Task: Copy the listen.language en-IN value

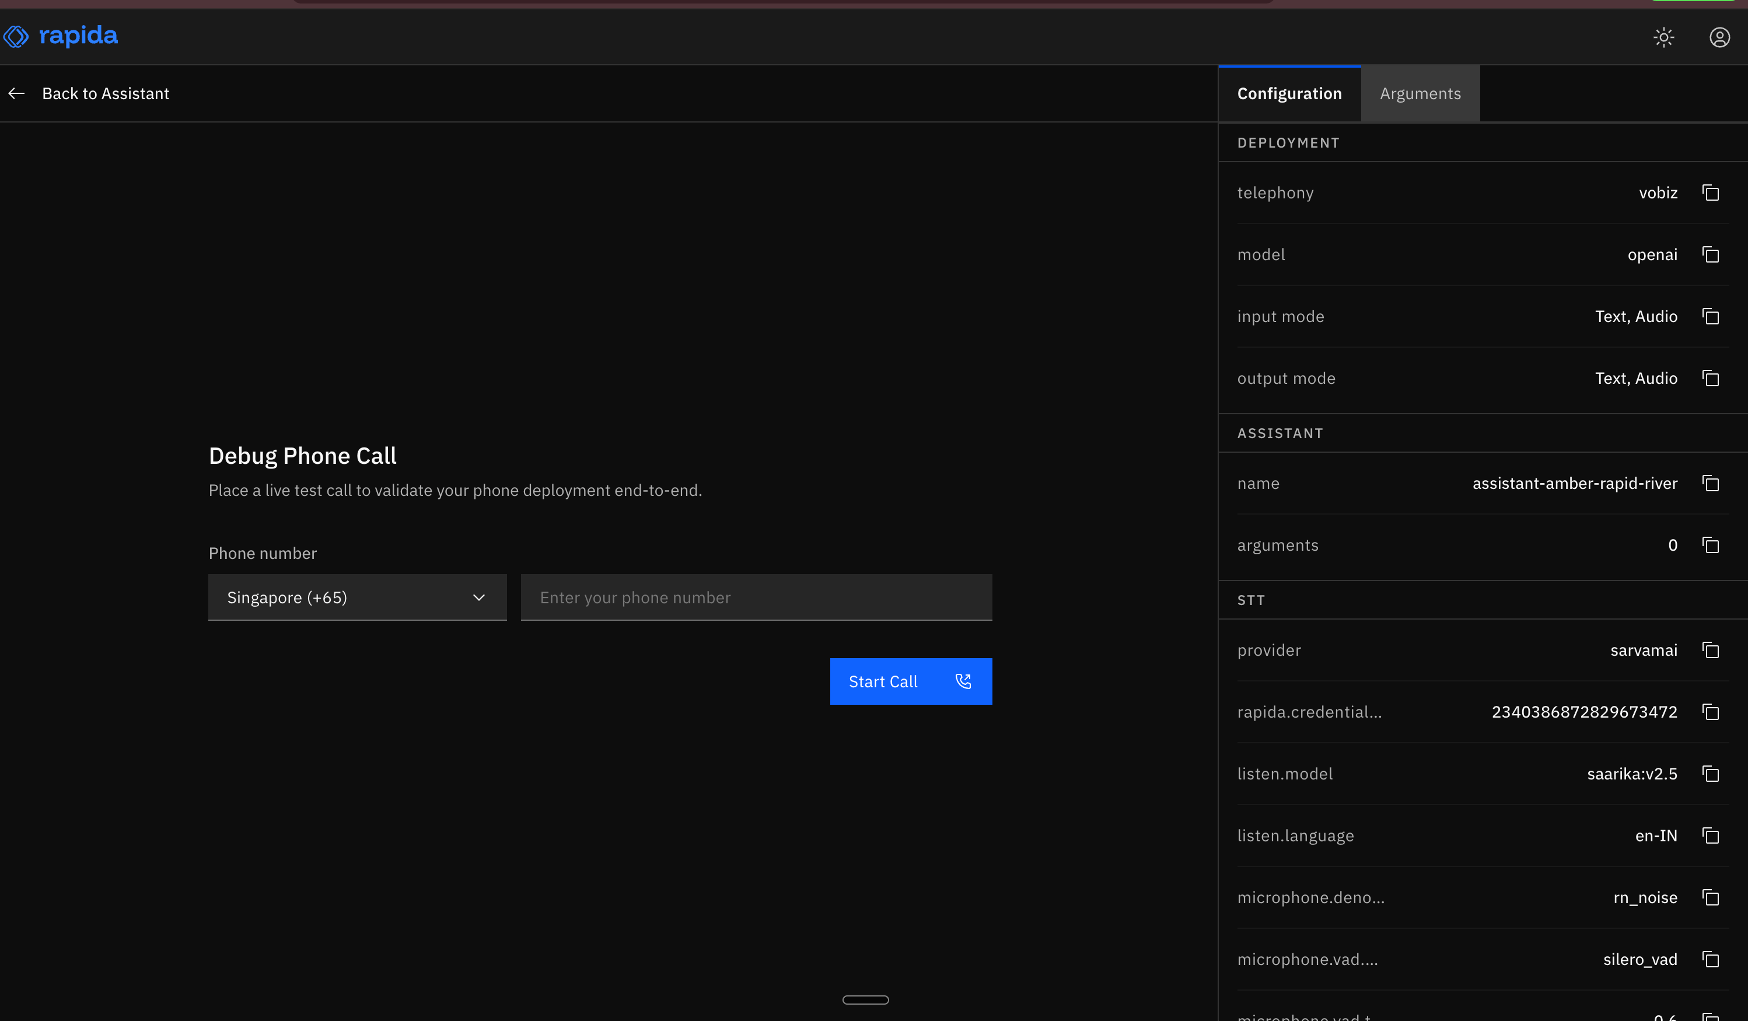Action: tap(1711, 835)
